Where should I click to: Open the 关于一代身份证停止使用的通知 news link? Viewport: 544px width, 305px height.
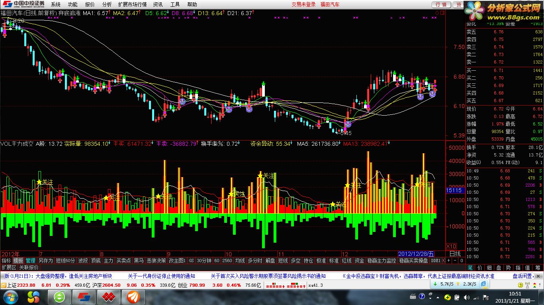coord(161,276)
